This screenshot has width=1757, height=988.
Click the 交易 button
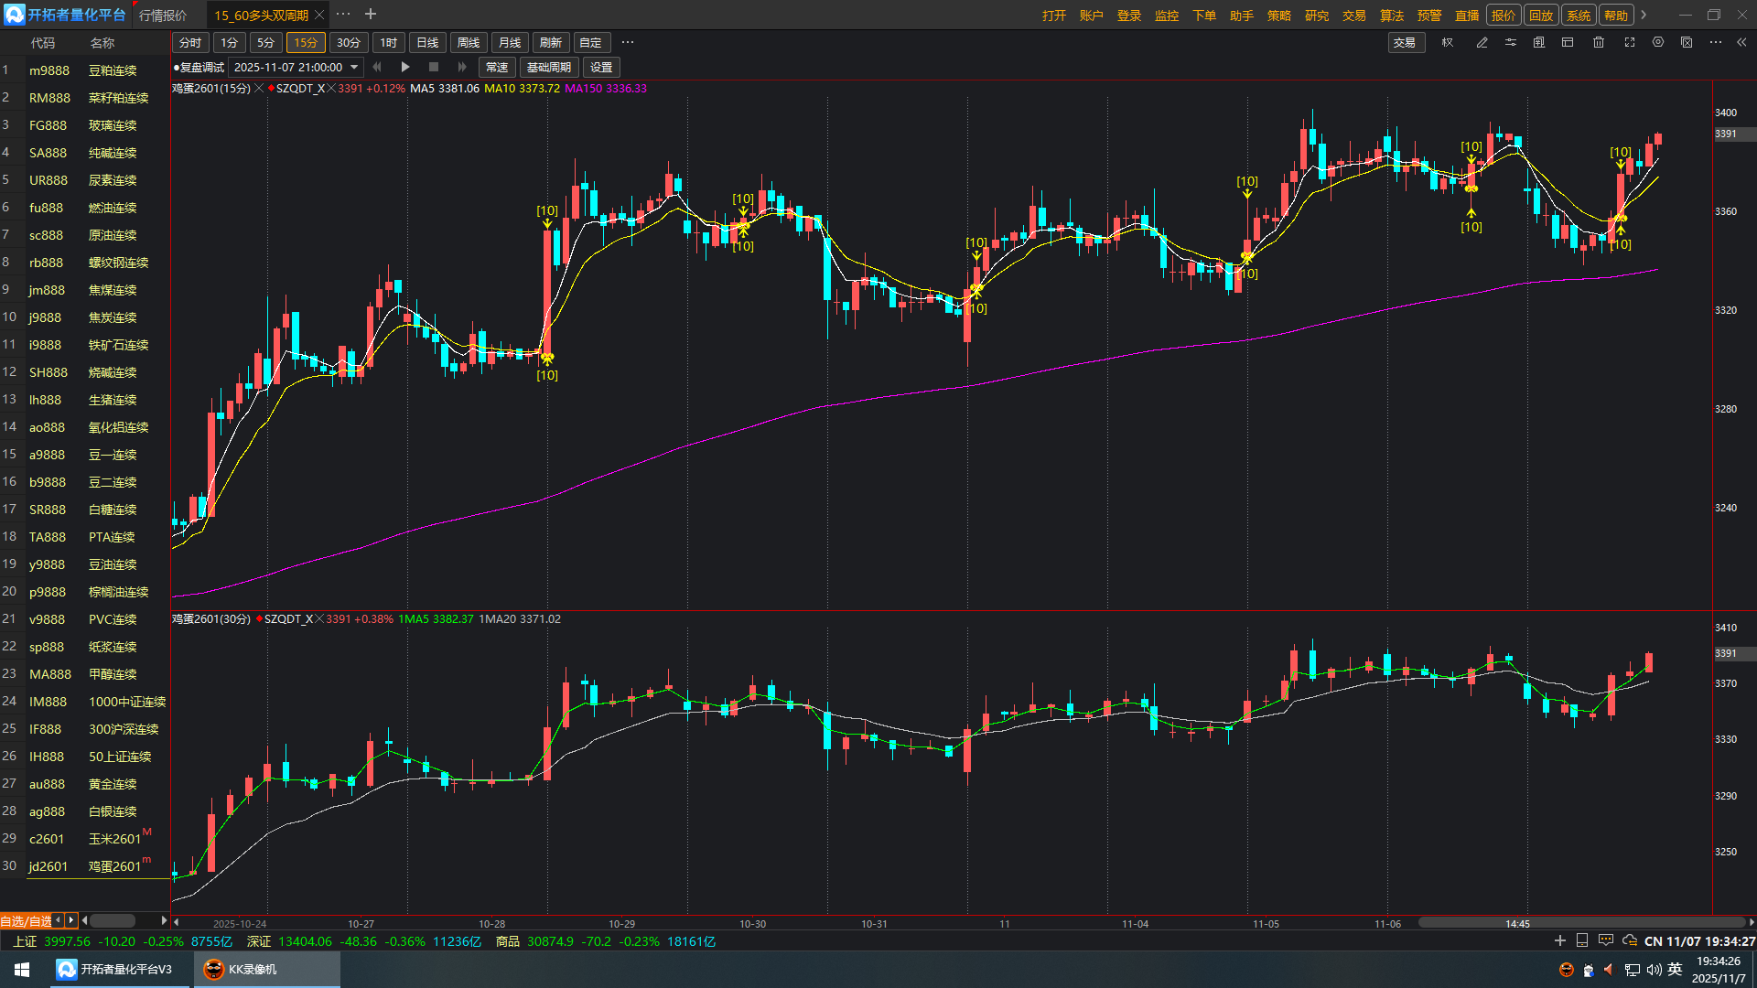coord(1405,43)
